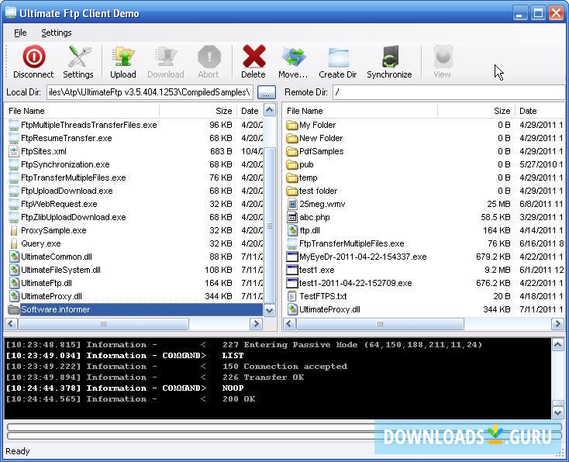Click the local vertical scrollbar thumb
This screenshot has height=462, width=569.
coord(270,226)
